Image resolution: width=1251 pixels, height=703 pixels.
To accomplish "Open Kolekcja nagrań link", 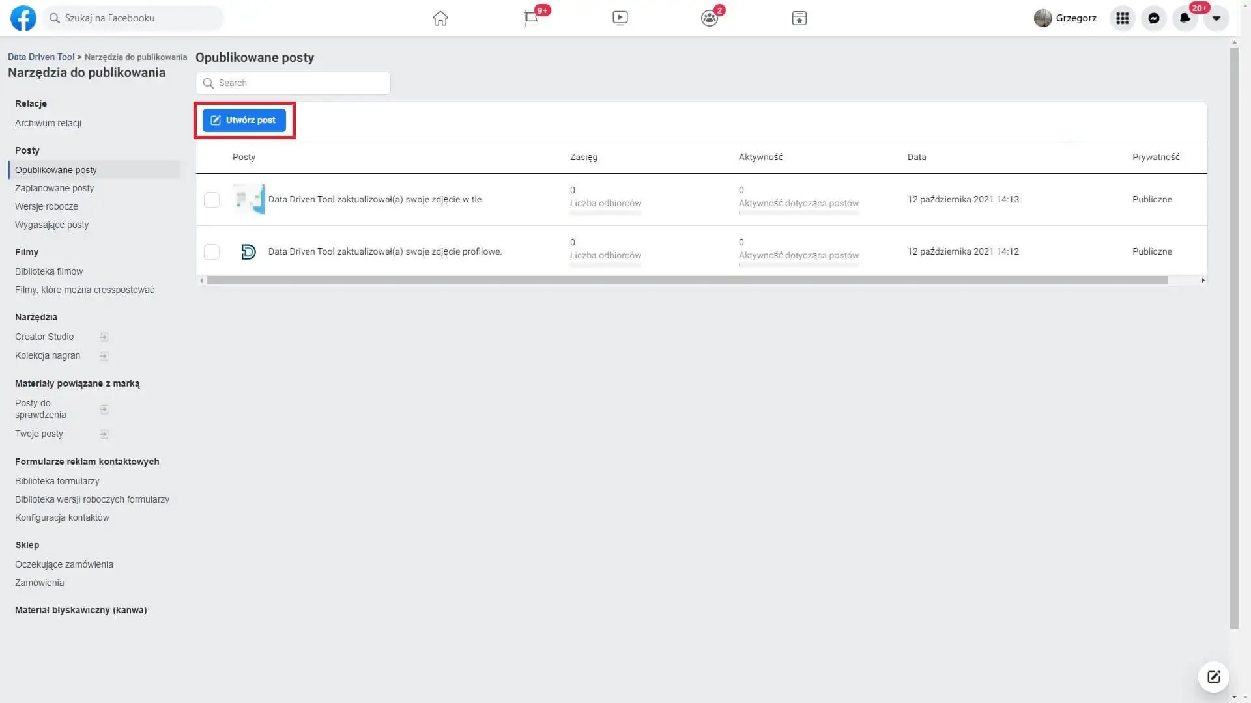I will tap(48, 355).
